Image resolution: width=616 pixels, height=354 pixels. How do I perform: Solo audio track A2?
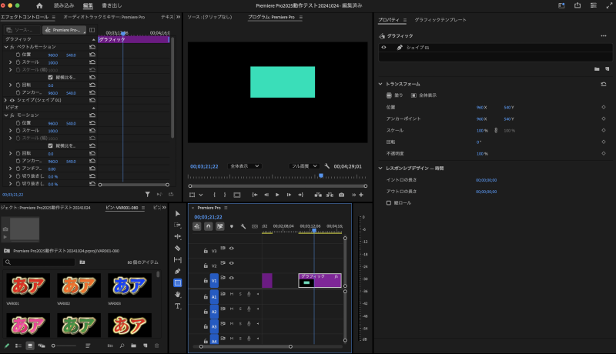pos(240,309)
